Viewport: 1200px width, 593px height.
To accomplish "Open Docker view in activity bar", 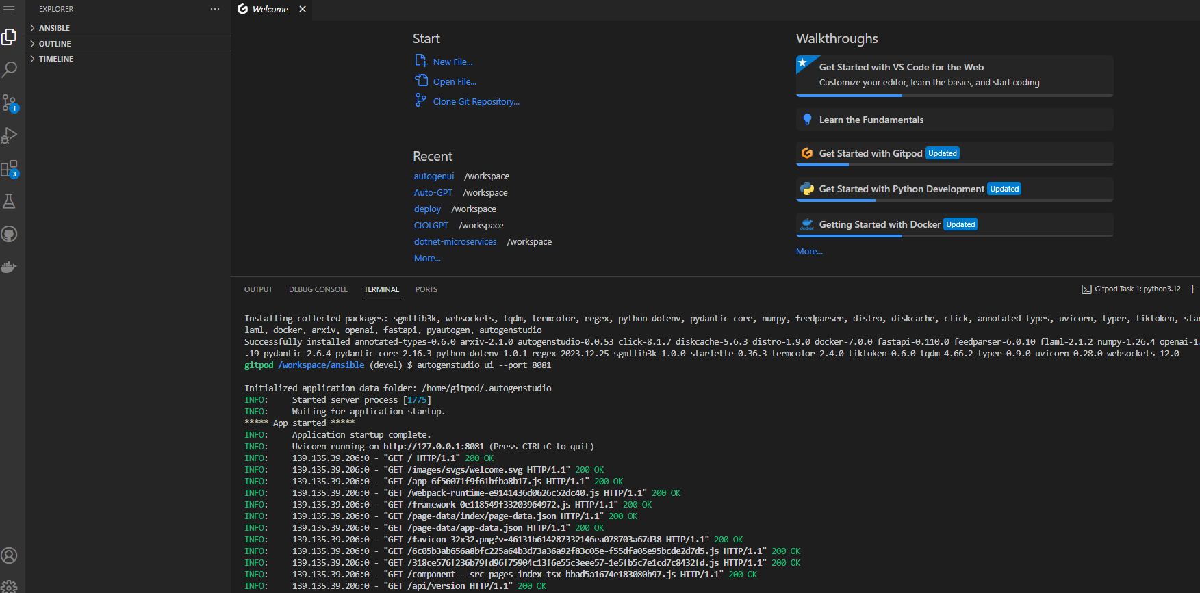I will coord(9,267).
